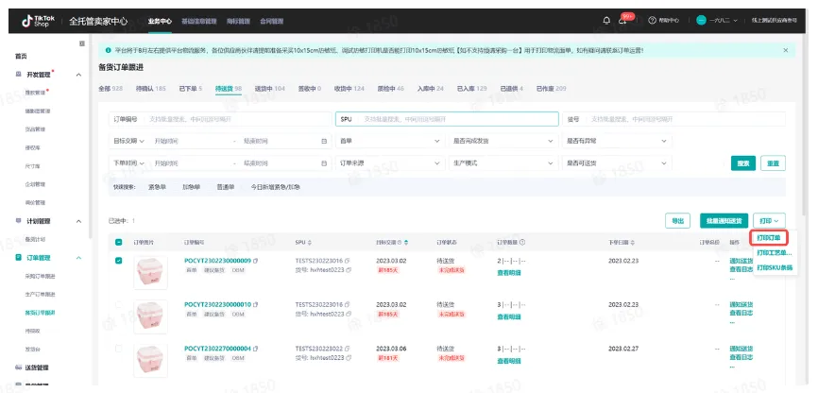Open the 是否有异常 dropdown
Viewport: 818px width, 393px height.
pyautogui.click(x=617, y=141)
